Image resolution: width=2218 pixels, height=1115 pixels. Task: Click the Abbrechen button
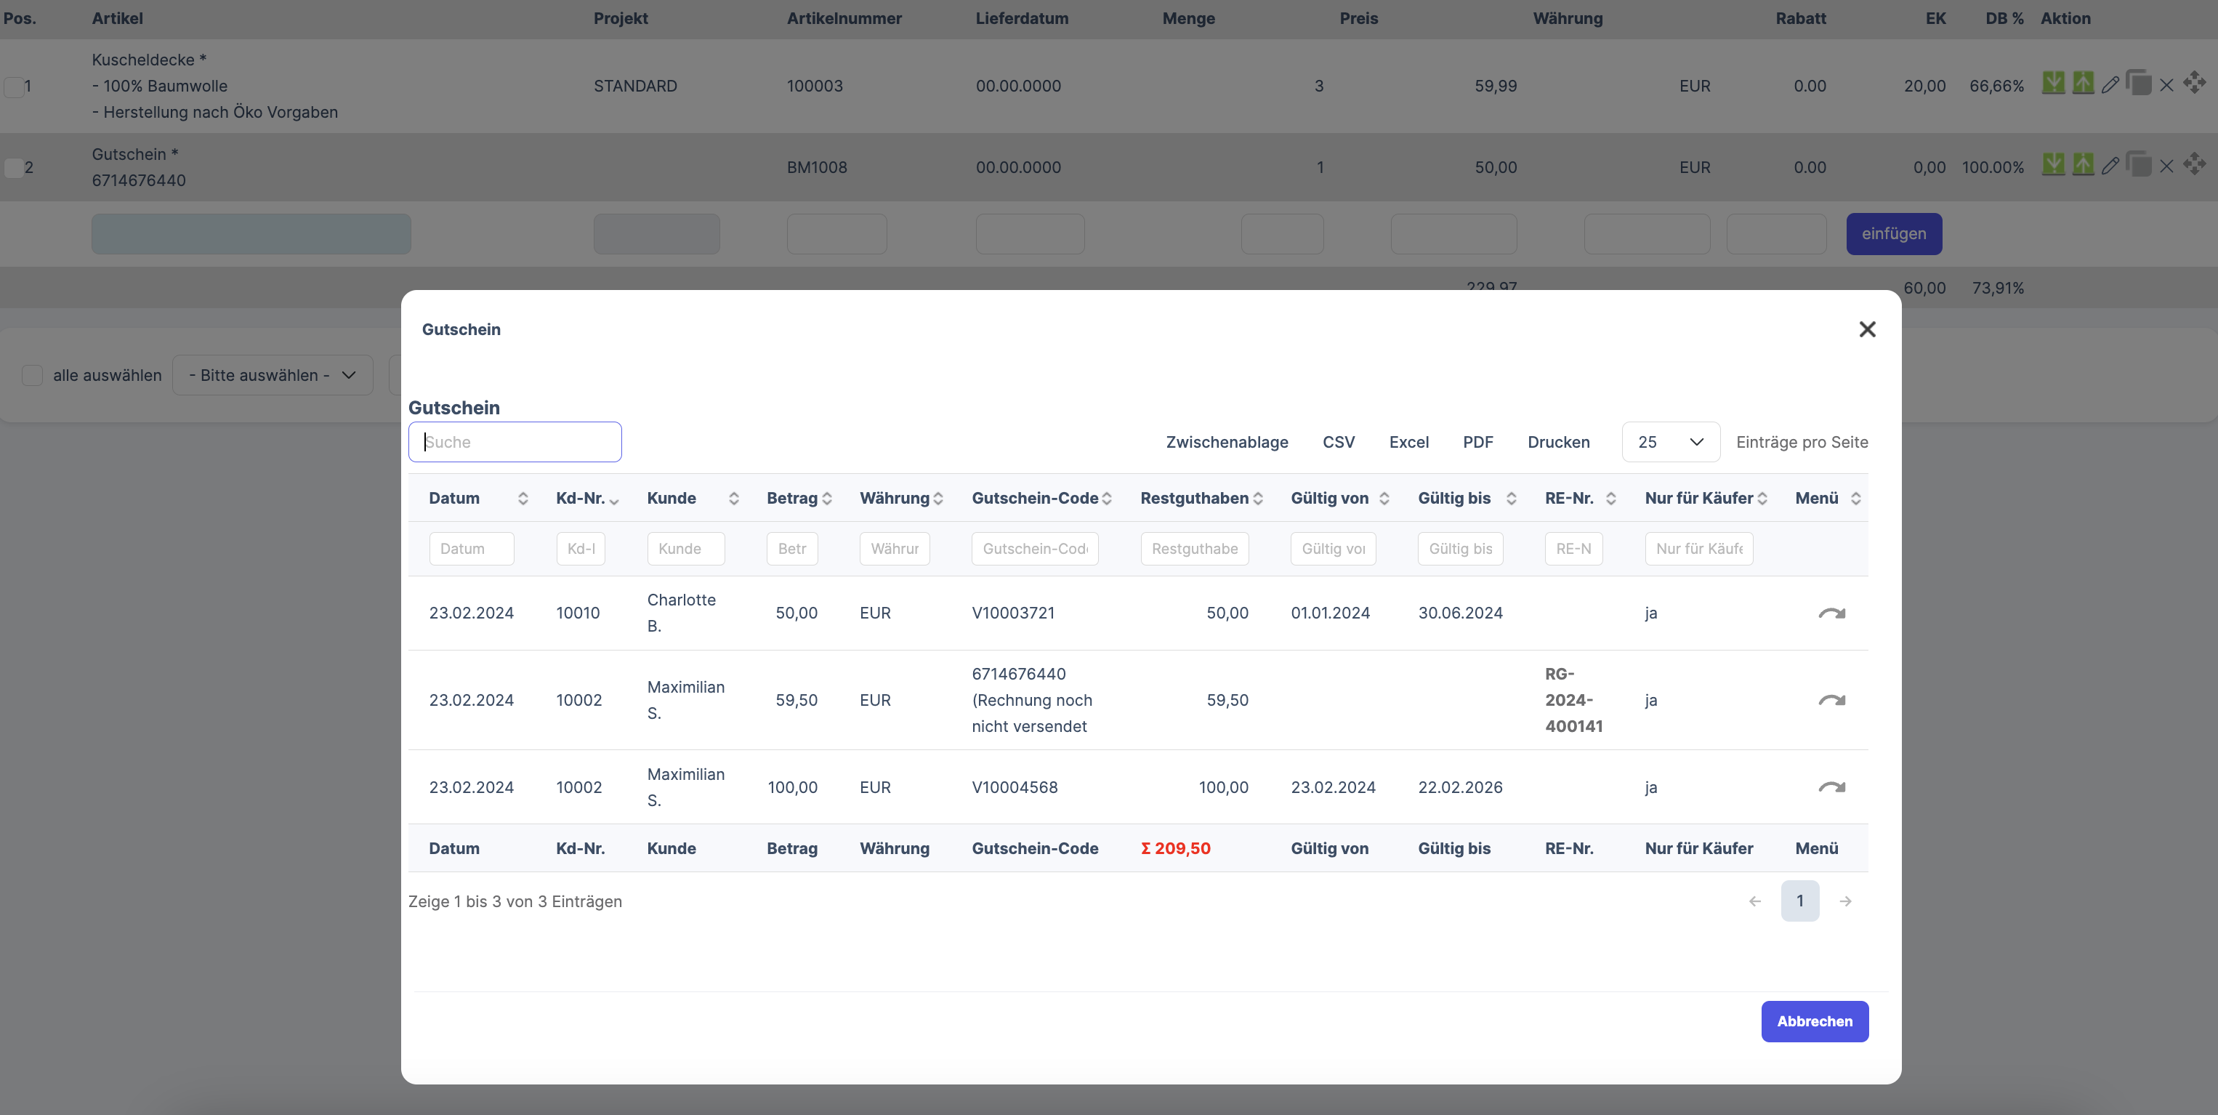click(x=1814, y=1021)
